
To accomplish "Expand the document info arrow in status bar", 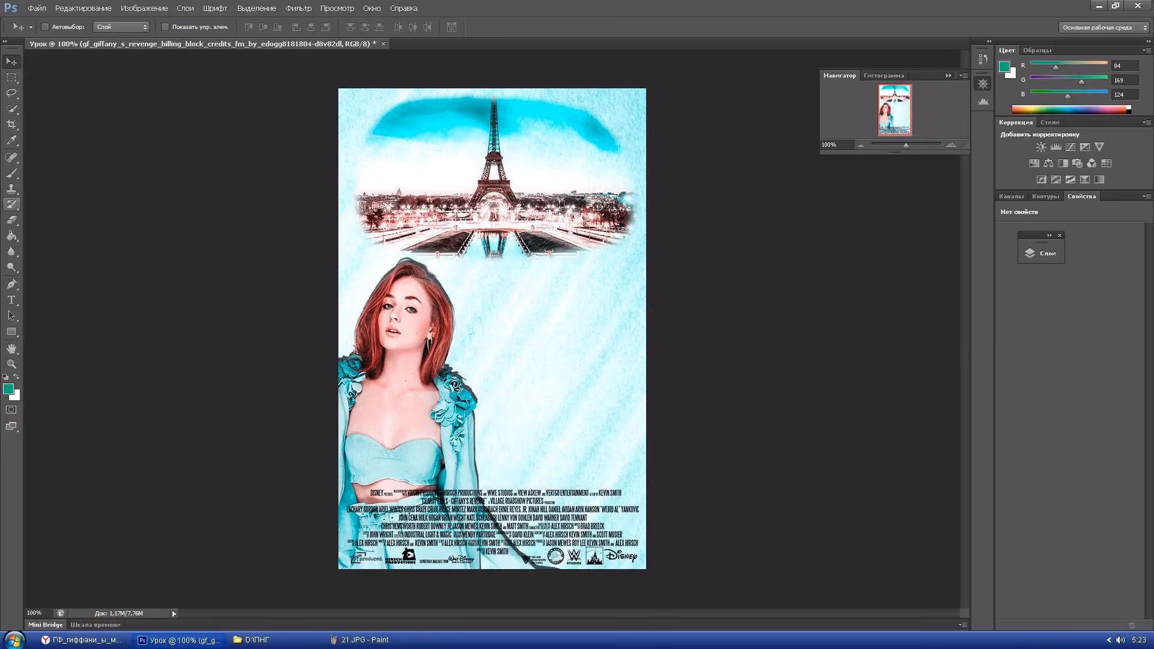I will [174, 614].
